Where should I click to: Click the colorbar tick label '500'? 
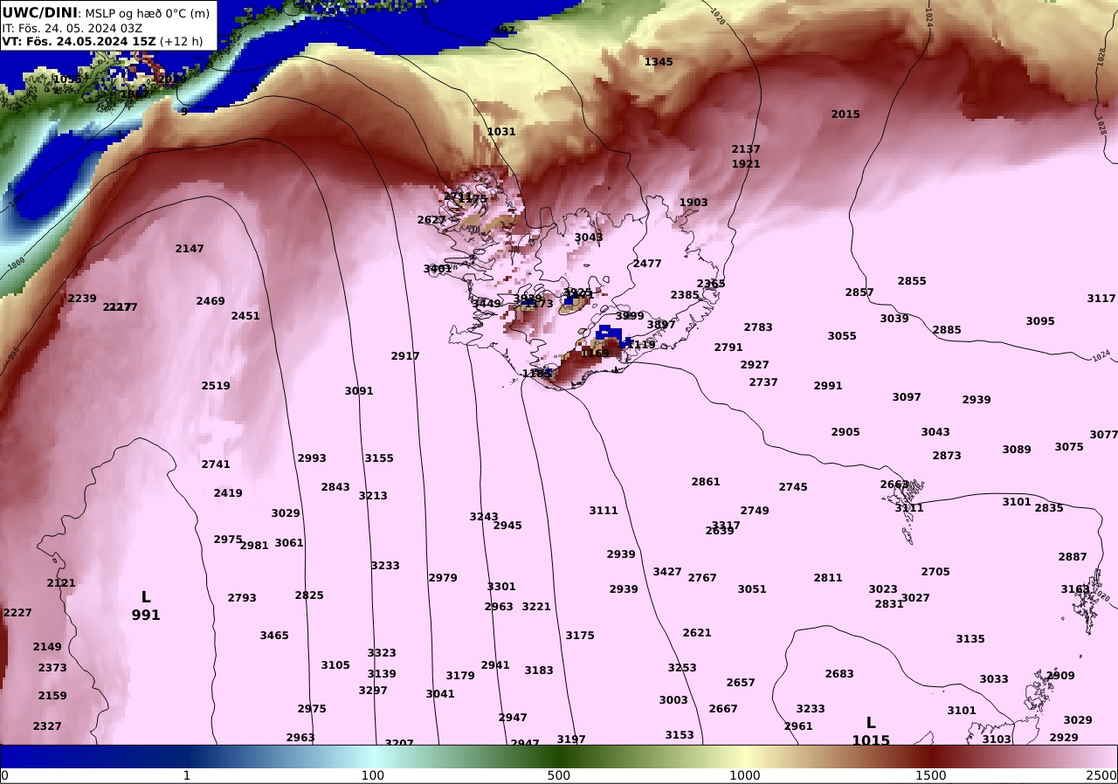(x=558, y=775)
